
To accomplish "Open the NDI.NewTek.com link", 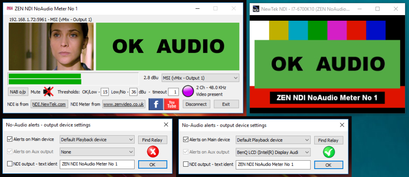I will click(x=50, y=104).
